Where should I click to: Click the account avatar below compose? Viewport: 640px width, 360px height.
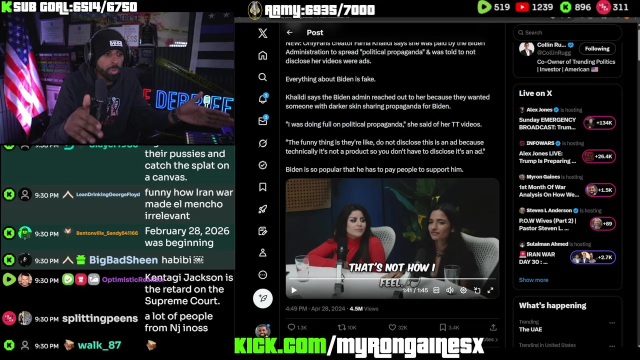click(x=262, y=331)
